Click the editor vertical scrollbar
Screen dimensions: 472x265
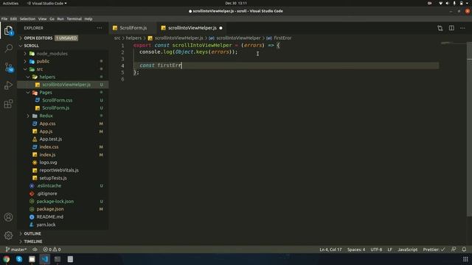(470, 130)
